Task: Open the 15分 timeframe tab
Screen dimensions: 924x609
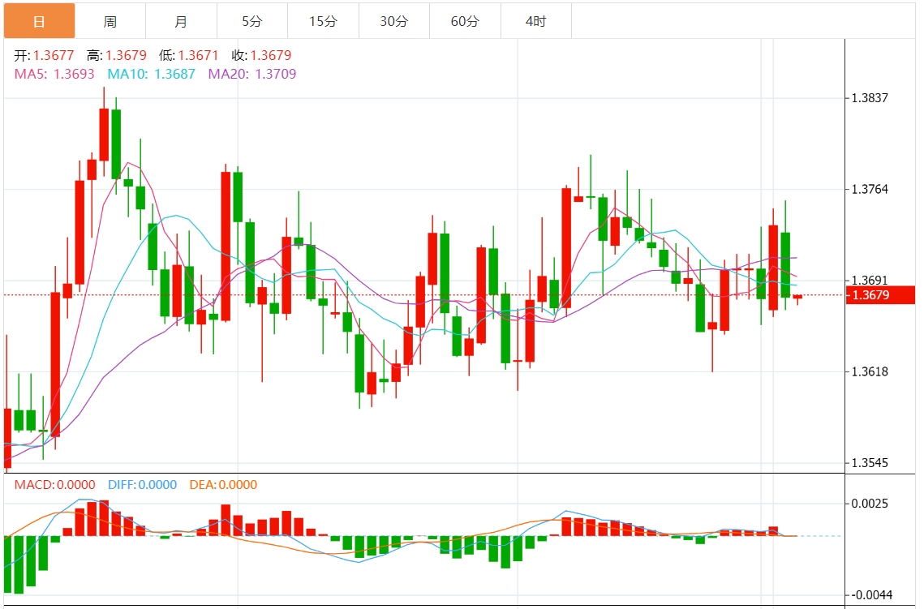Action: (x=323, y=21)
